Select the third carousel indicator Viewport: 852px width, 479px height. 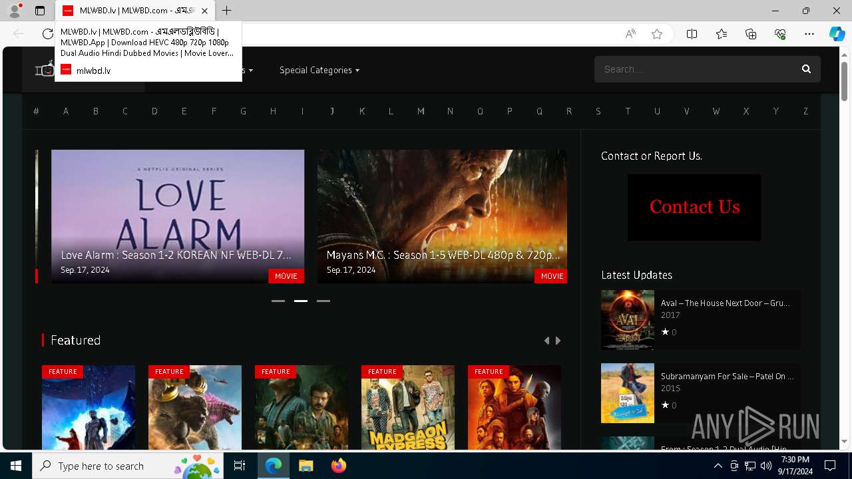[x=323, y=301]
